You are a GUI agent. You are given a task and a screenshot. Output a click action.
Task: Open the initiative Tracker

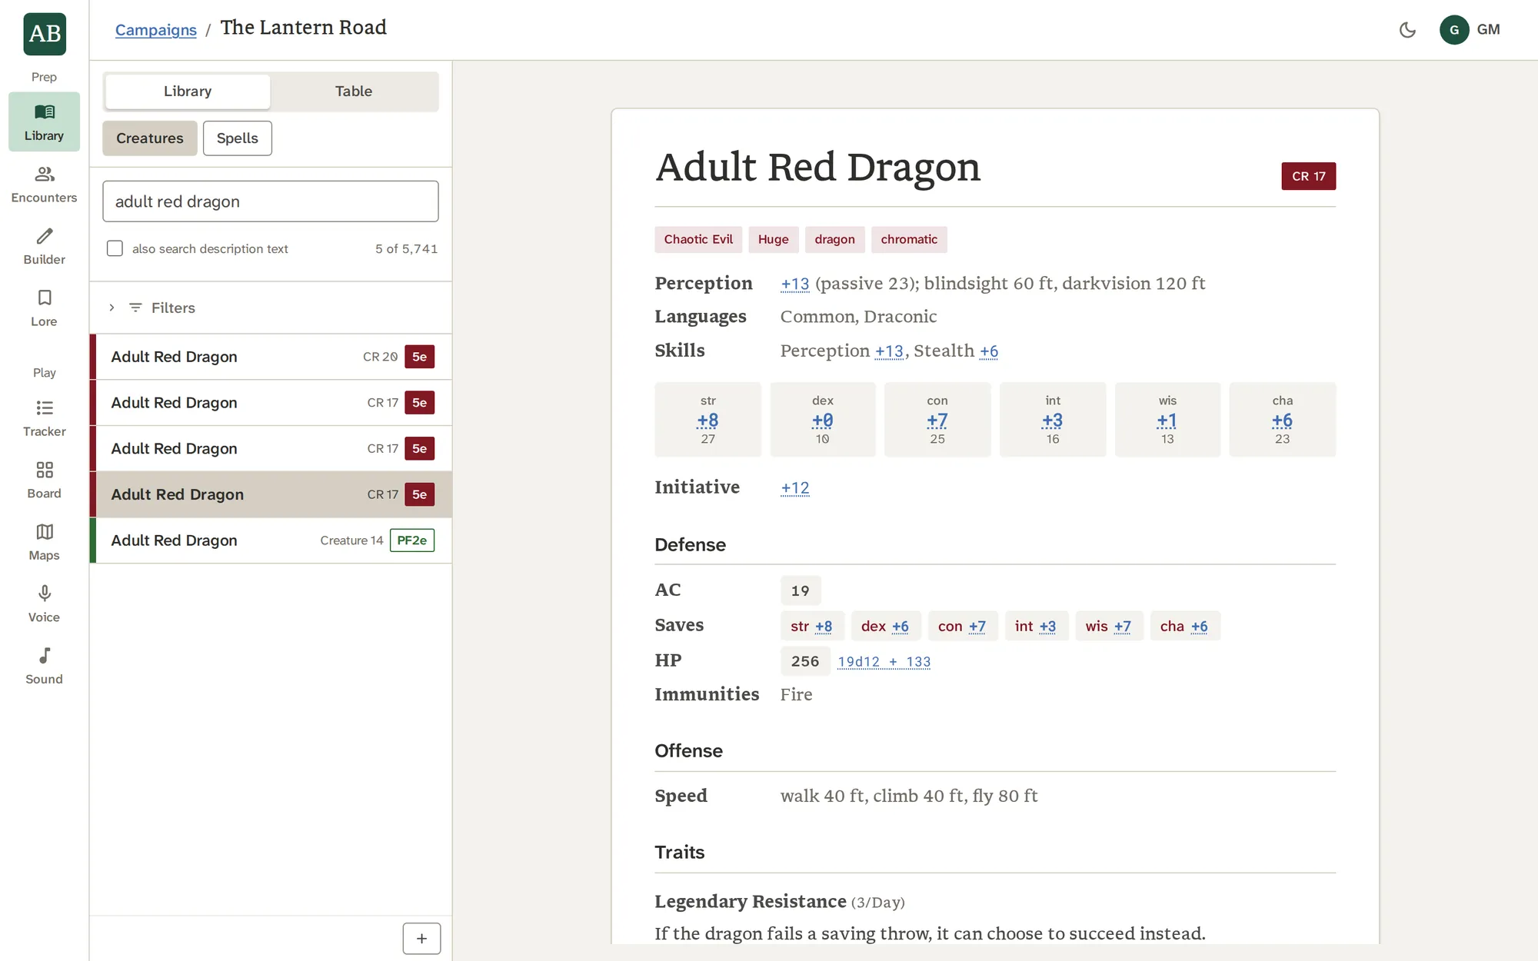(x=44, y=418)
